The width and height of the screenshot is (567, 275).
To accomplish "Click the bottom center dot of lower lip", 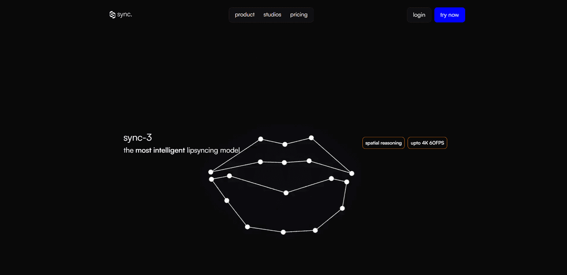I will pyautogui.click(x=283, y=232).
